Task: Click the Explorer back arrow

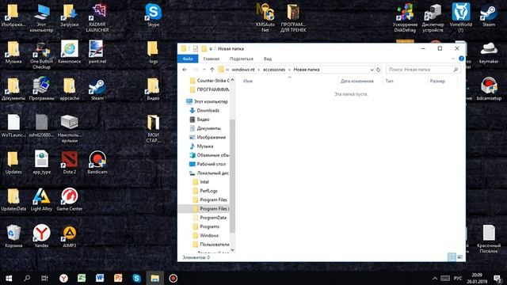Action: tap(185, 70)
